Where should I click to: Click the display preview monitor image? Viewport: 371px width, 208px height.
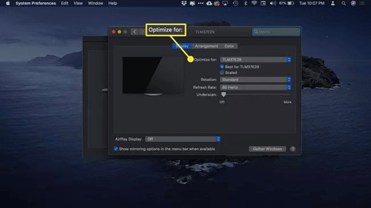(153, 76)
